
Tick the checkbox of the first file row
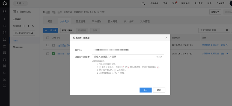[x=48, y=45]
